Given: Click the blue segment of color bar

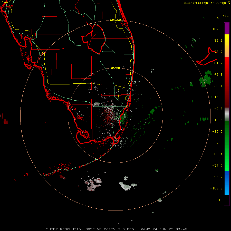Looking at the screenshot, I should pos(227,183).
